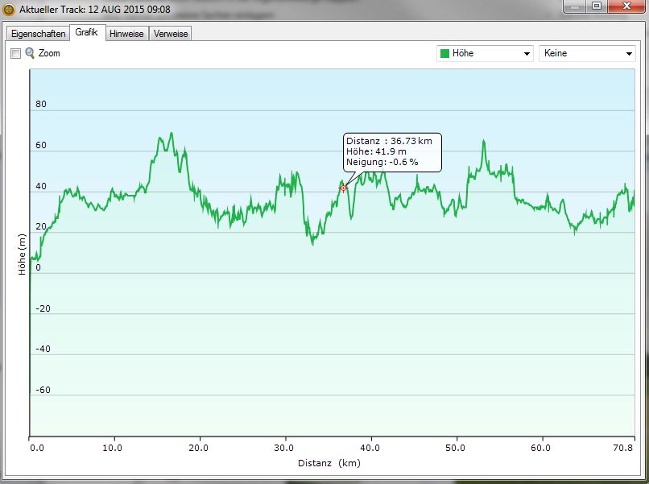This screenshot has height=484, width=649.
Task: Close the Aktueller Track window
Action: [626, 6]
